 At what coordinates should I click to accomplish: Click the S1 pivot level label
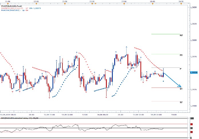tap(181, 89)
